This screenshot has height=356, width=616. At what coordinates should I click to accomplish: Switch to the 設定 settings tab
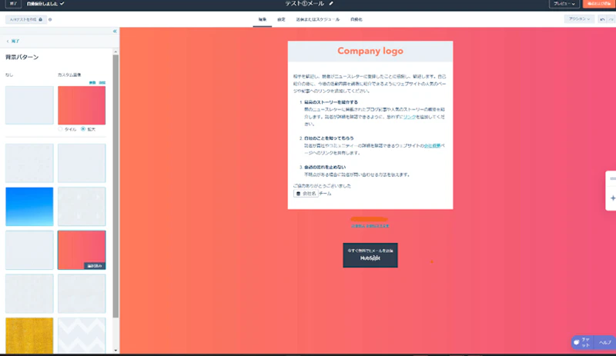(x=281, y=19)
